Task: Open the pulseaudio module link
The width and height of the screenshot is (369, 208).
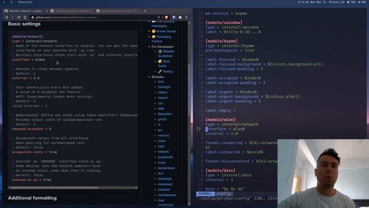Action: pyautogui.click(x=165, y=157)
